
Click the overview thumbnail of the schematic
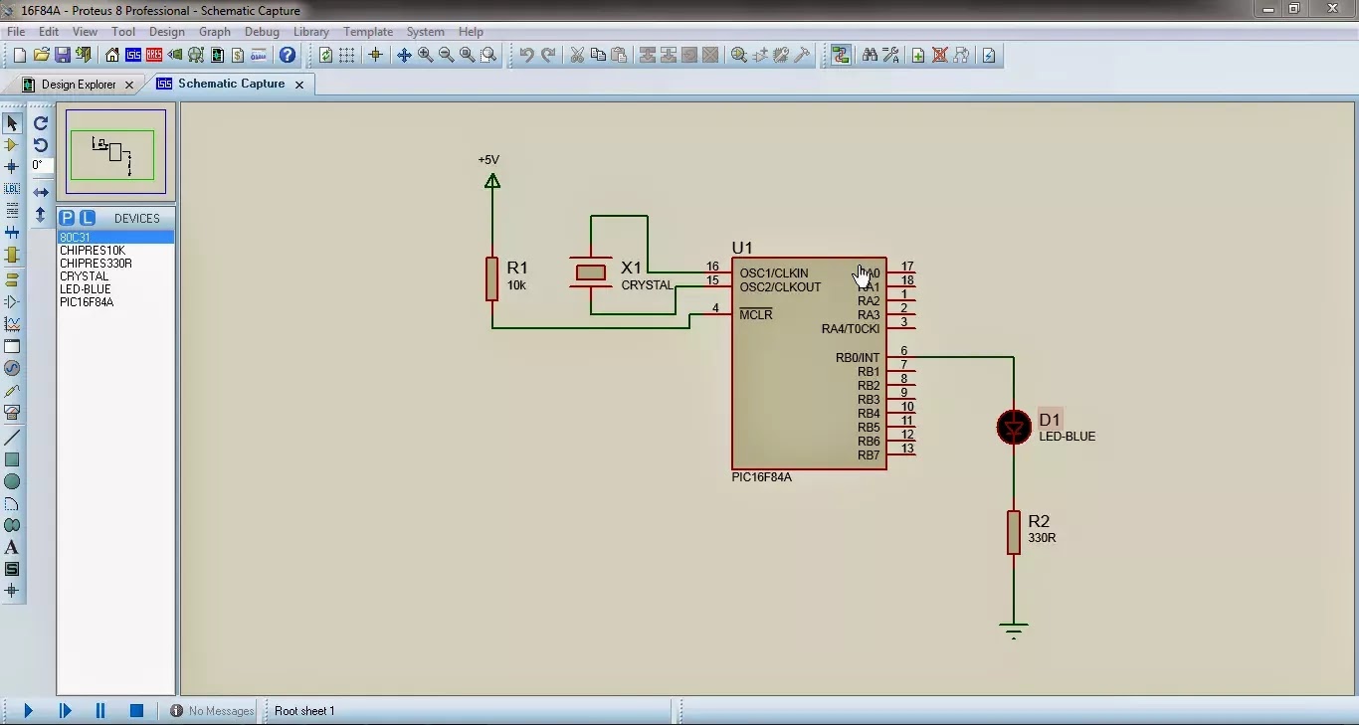coord(116,152)
